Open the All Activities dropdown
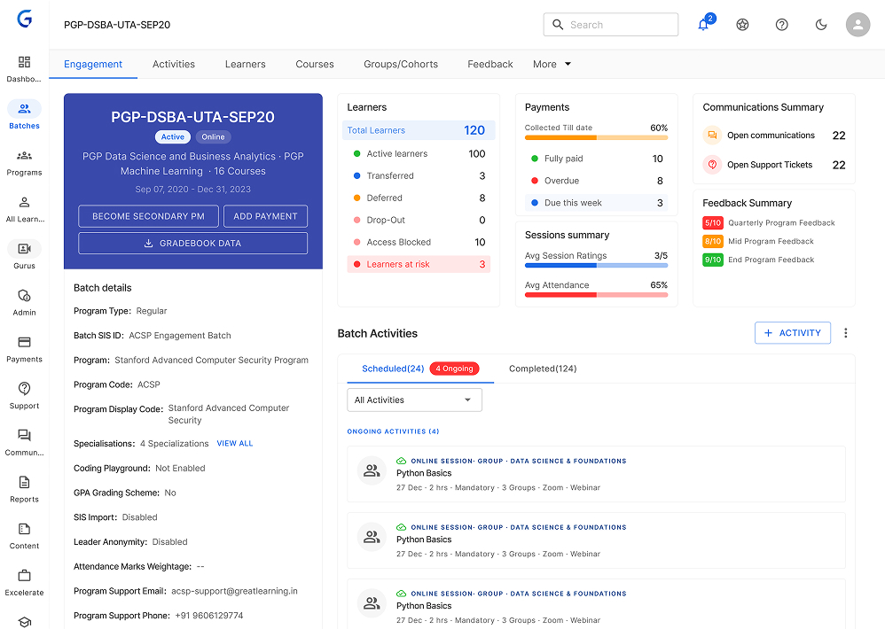Image resolution: width=885 pixels, height=629 pixels. click(414, 400)
